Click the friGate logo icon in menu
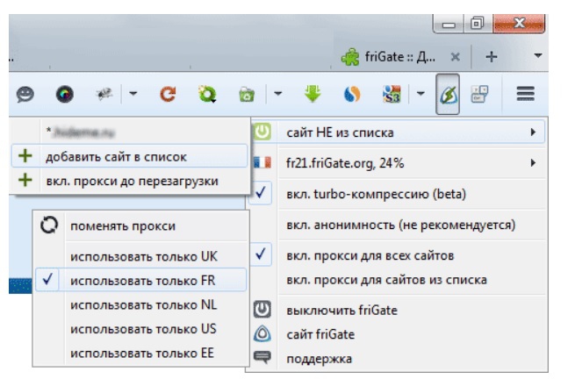 (x=262, y=333)
